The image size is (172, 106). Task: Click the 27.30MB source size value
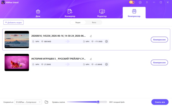point(47,64)
